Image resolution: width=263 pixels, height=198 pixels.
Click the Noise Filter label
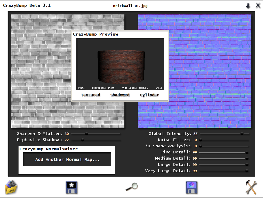point(174,140)
